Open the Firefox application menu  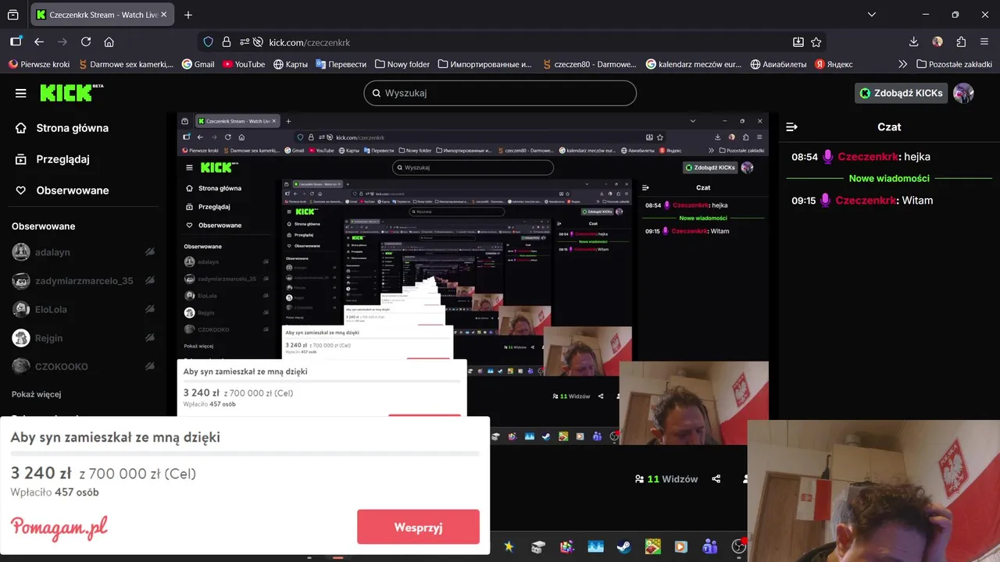click(984, 42)
